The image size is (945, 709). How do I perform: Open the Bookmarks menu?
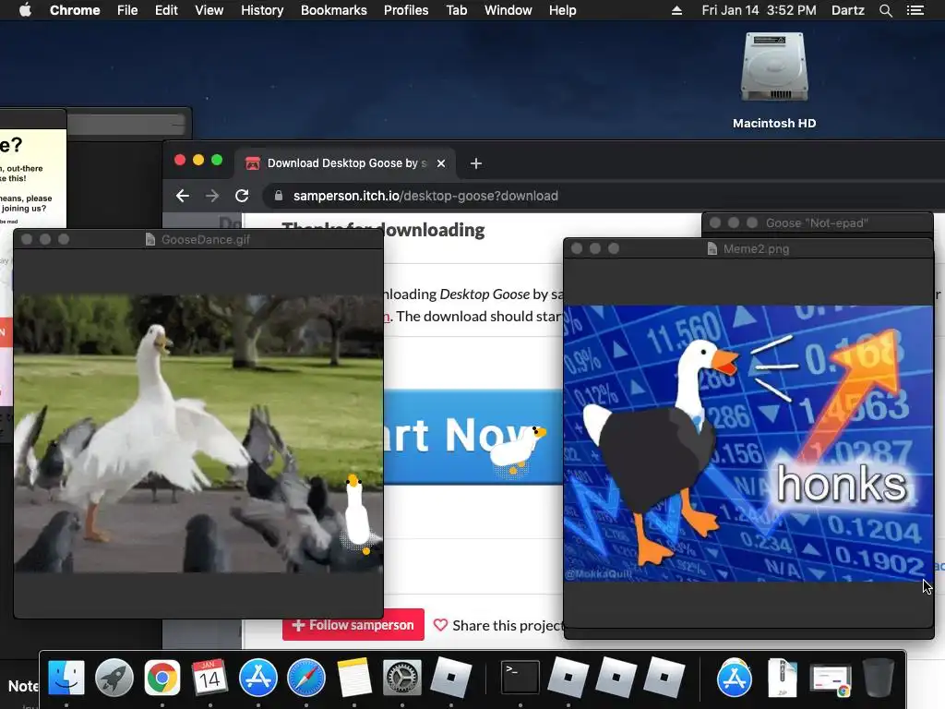click(x=334, y=10)
